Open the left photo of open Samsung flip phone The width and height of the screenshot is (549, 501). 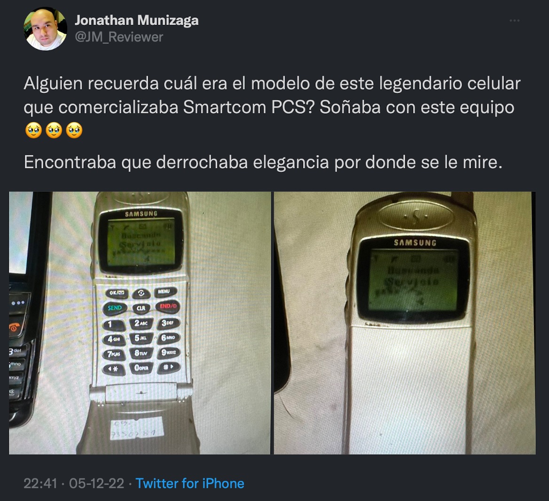pos(140,323)
